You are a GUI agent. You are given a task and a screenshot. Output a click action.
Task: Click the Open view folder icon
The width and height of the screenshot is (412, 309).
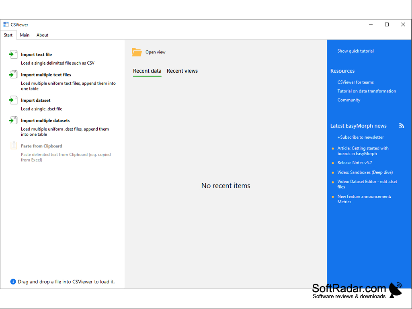pos(137,52)
